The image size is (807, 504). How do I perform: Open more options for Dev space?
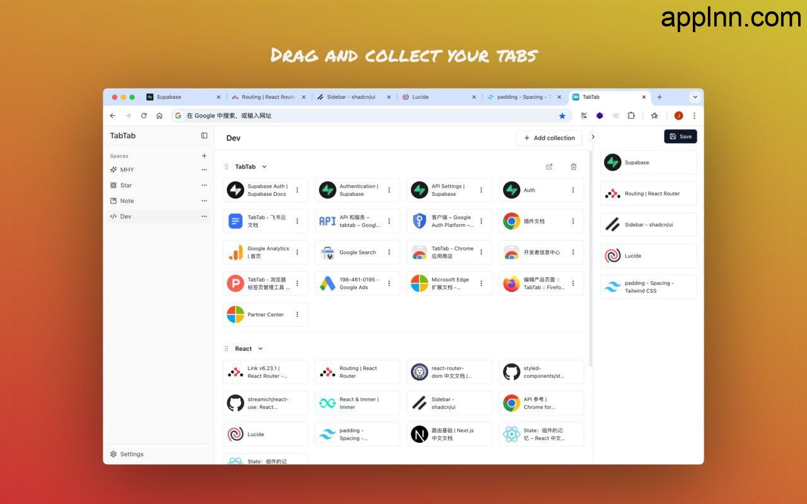[x=204, y=216]
